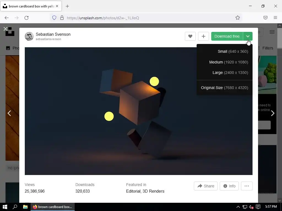
Task: Open the notification center icon
Action: 258,207
